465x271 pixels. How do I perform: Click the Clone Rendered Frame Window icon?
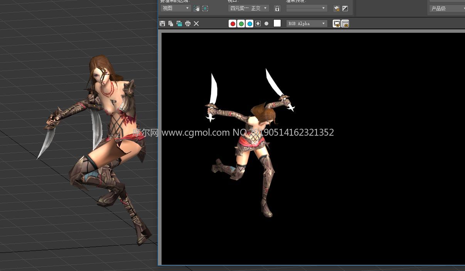(x=179, y=24)
